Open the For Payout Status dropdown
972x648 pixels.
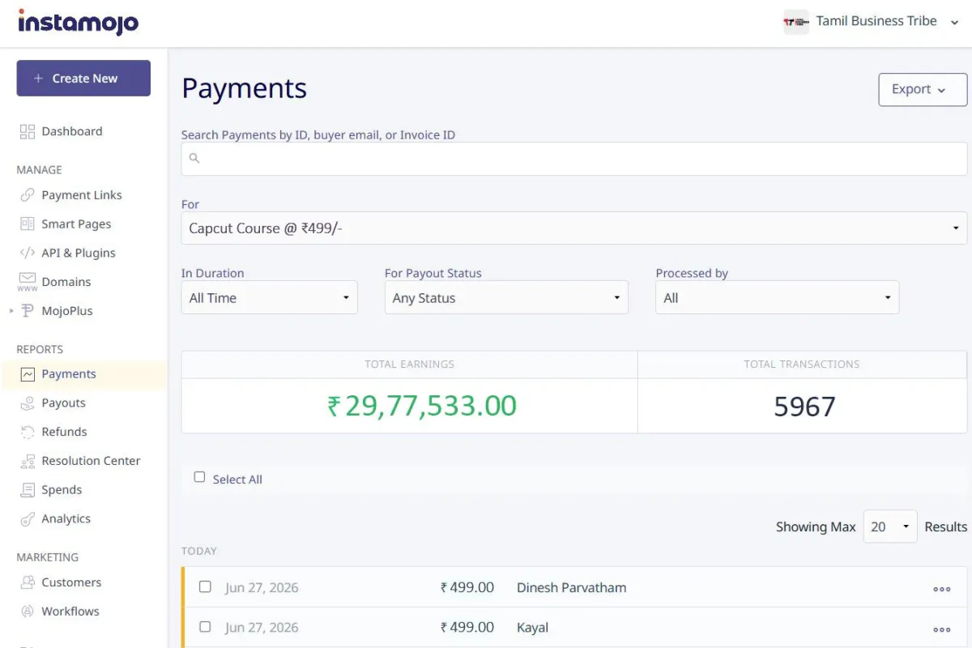tap(506, 298)
